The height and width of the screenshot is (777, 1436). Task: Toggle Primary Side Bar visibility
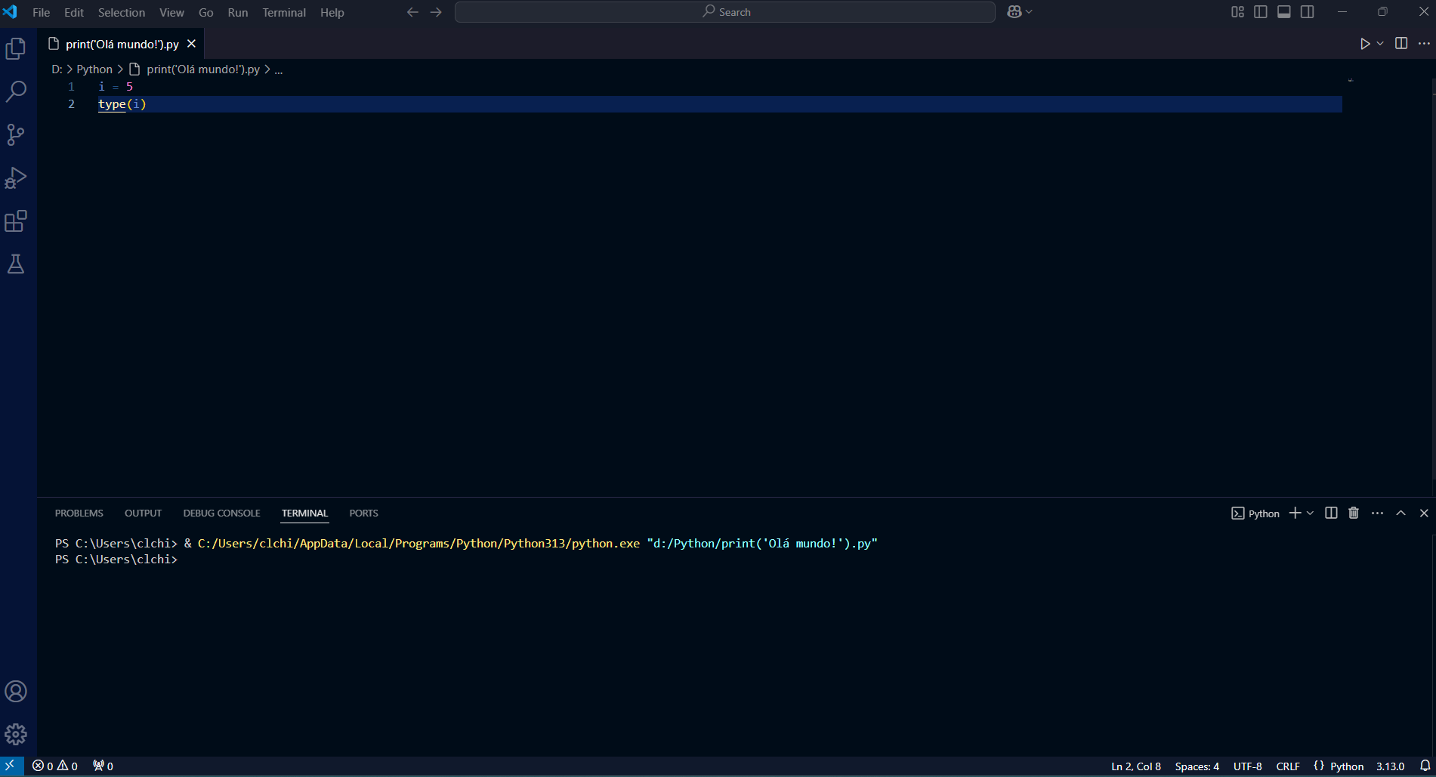1261,12
